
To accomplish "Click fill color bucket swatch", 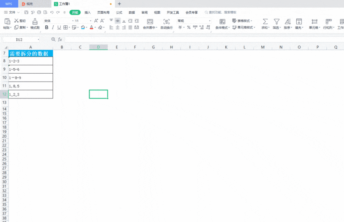I will click(x=83, y=27).
